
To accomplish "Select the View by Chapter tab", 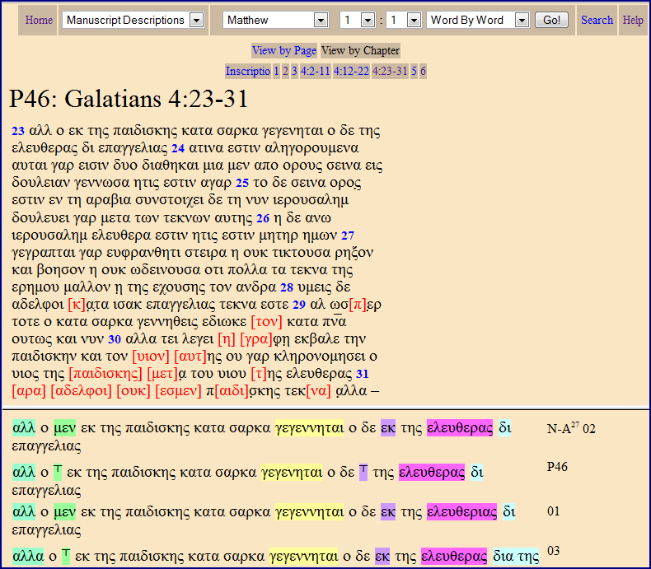I will 360,50.
